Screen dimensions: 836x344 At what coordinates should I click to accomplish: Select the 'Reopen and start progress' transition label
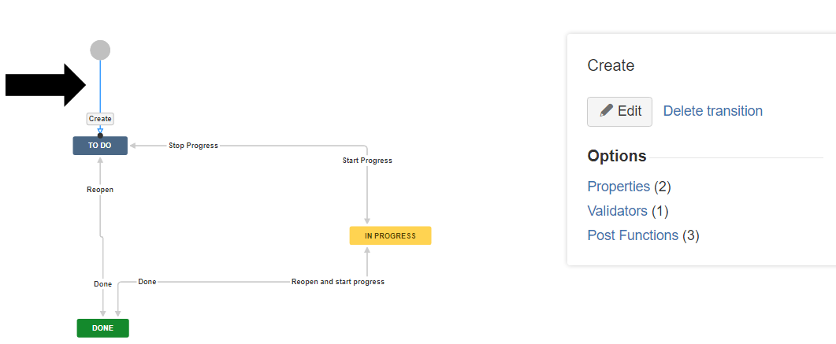(x=338, y=281)
